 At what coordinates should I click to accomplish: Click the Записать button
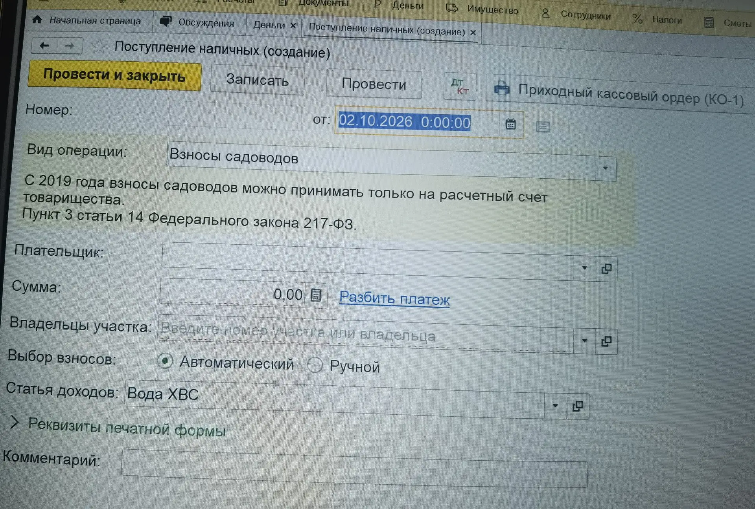[x=258, y=80]
